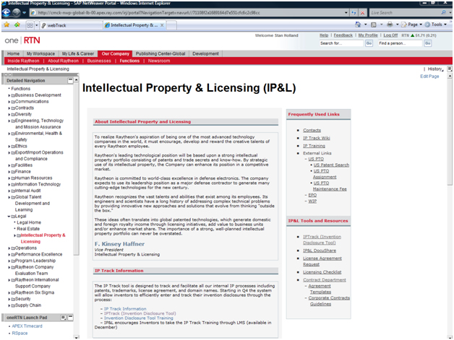
Task: Click the Print icon in IE toolbar
Action: click(390, 25)
